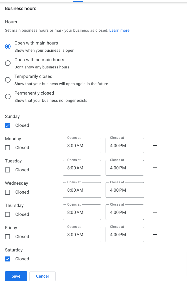Mark Monday as Closed
Image resolution: width=187 pixels, height=284 pixels.
pyautogui.click(x=8, y=148)
